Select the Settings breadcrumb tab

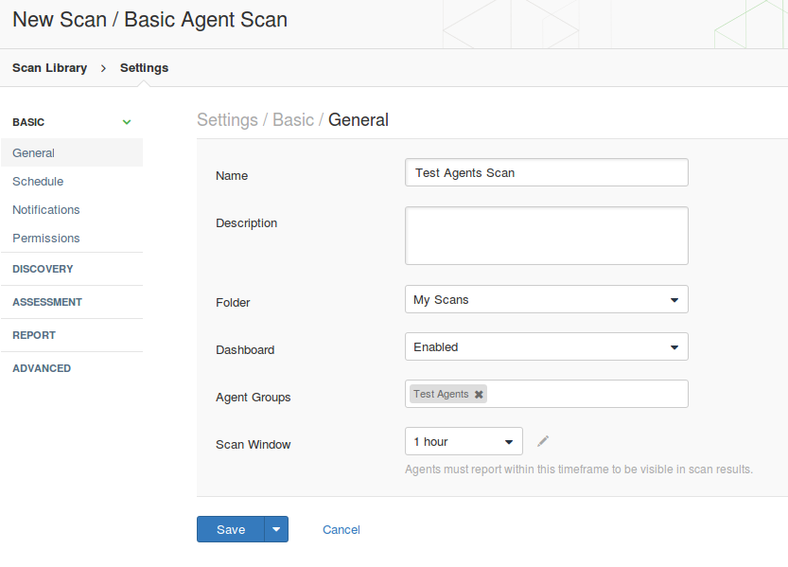point(144,68)
